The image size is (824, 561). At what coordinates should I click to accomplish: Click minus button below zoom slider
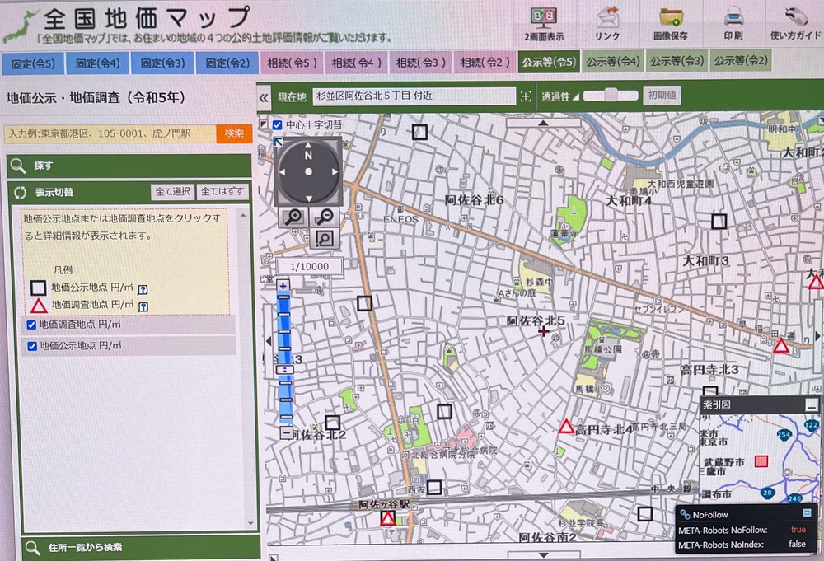[x=285, y=432]
